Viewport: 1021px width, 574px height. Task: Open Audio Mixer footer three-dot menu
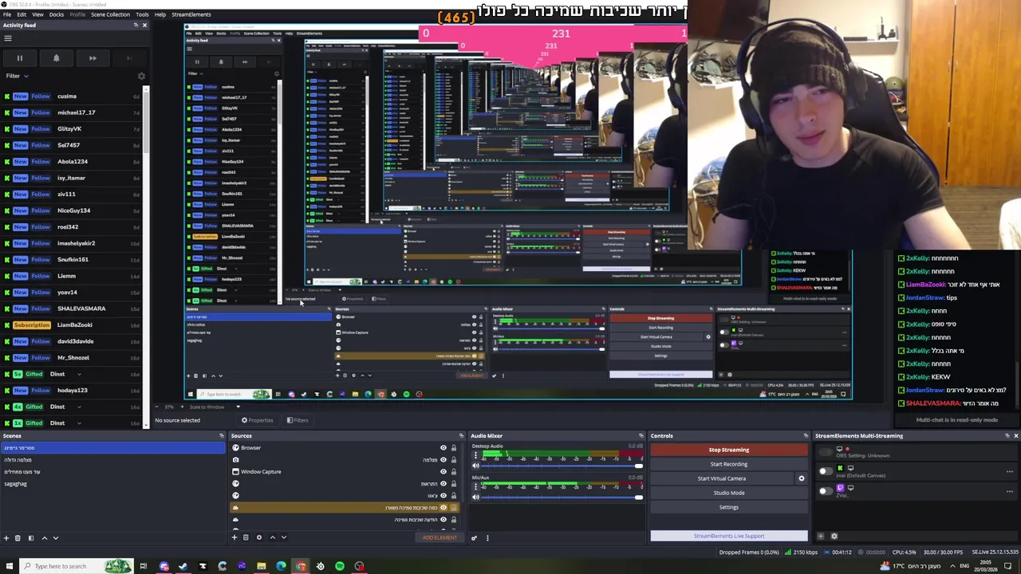(487, 537)
